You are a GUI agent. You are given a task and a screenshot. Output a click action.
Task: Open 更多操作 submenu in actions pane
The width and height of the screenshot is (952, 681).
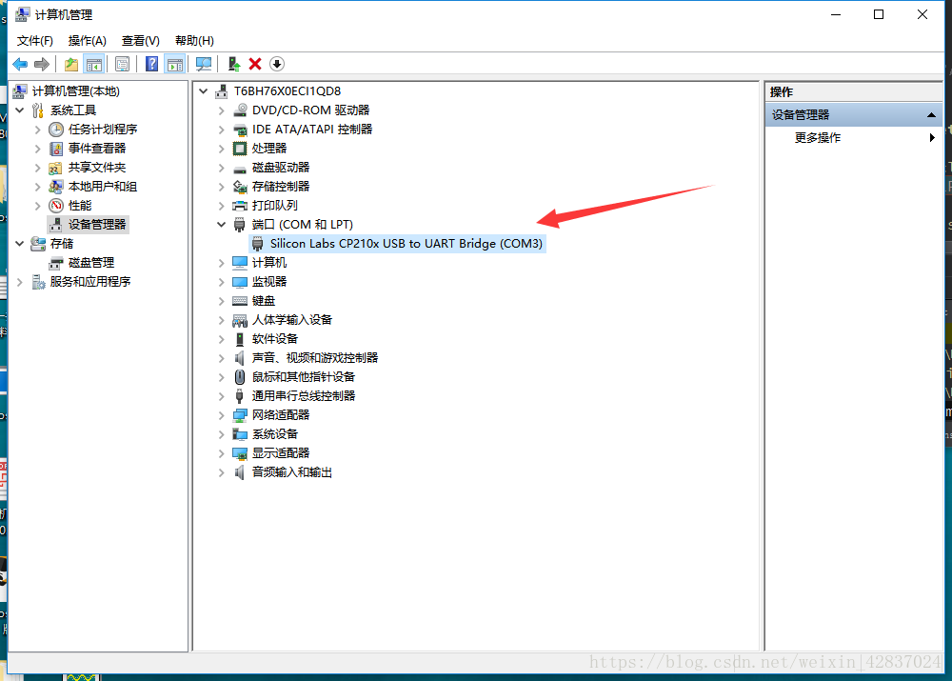pos(855,138)
